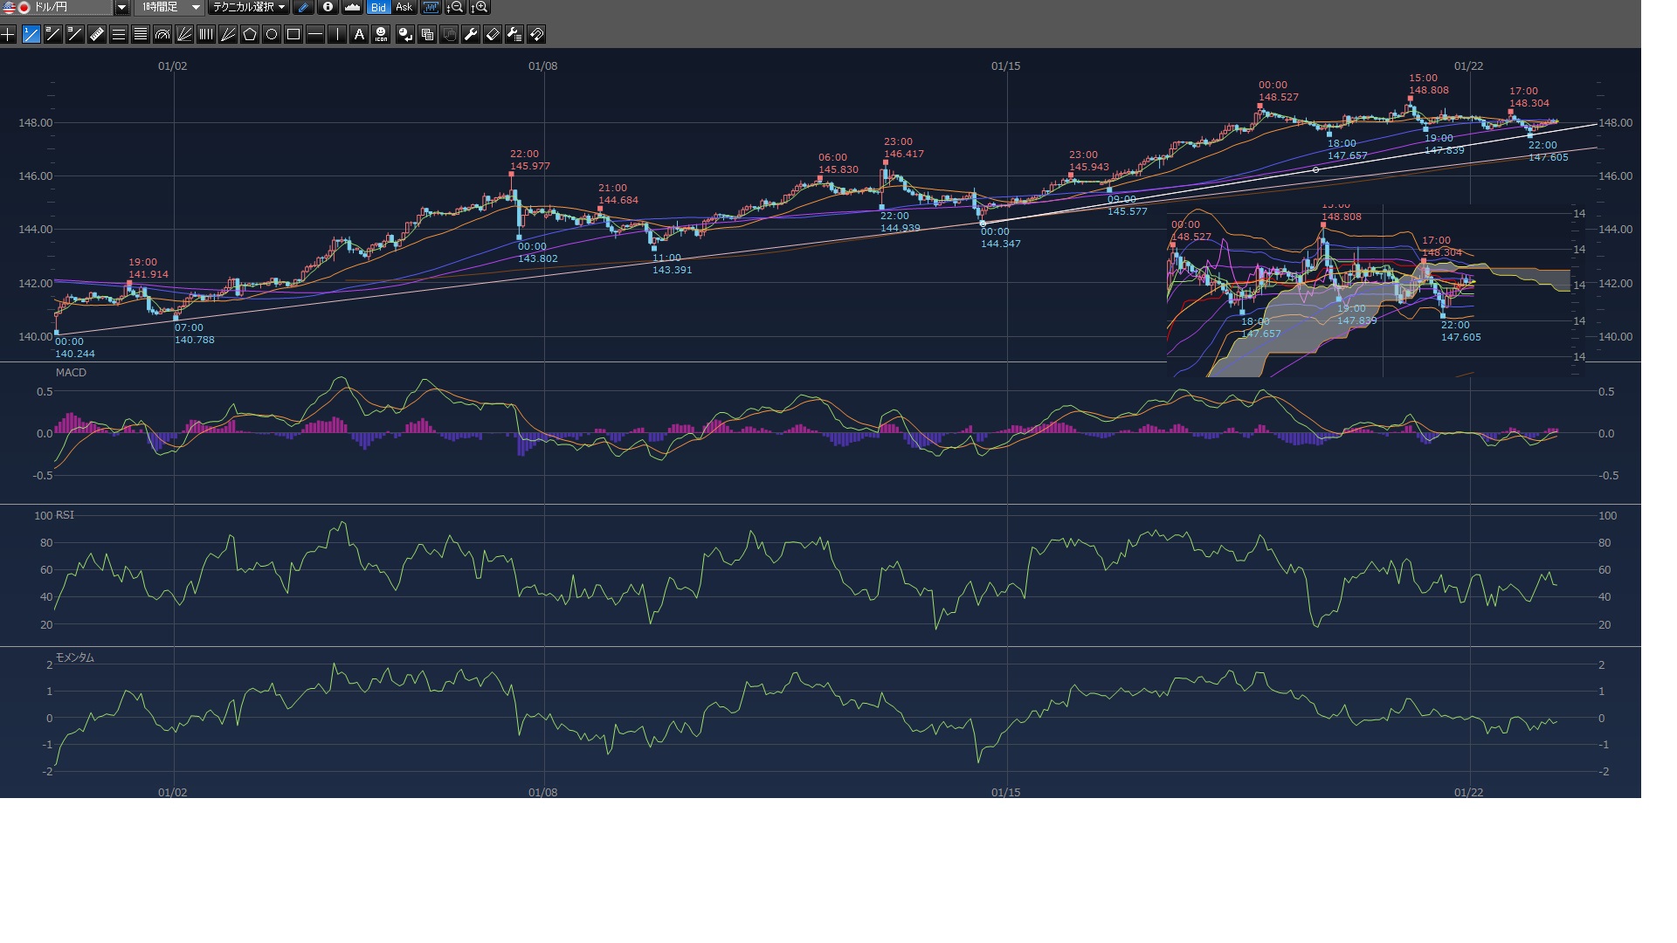The height and width of the screenshot is (943, 1677).
Task: Click the smiley icon stamp tool
Action: [382, 35]
